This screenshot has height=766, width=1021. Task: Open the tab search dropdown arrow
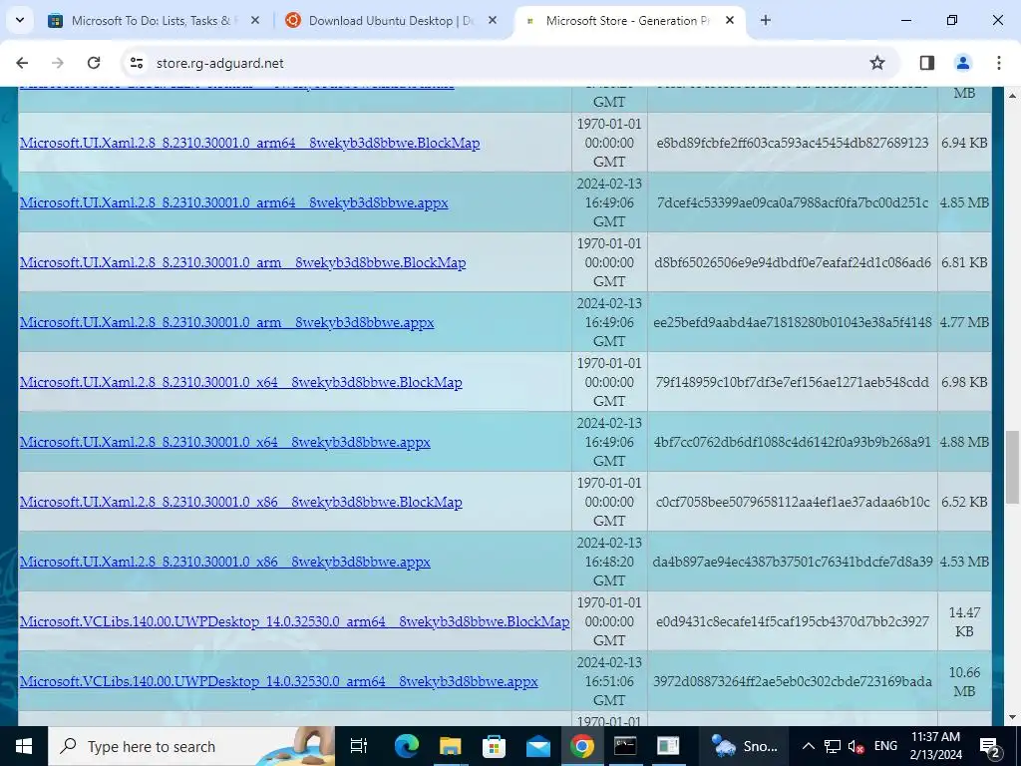[x=20, y=20]
